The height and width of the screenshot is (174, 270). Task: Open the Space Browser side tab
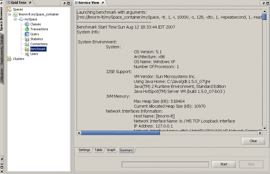pos(1,19)
